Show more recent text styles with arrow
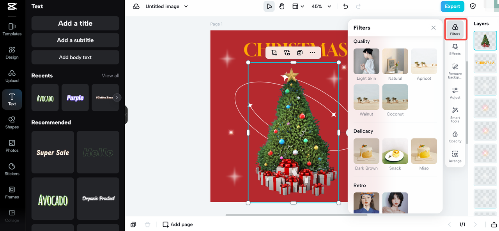This screenshot has width=499, height=231. [x=117, y=98]
